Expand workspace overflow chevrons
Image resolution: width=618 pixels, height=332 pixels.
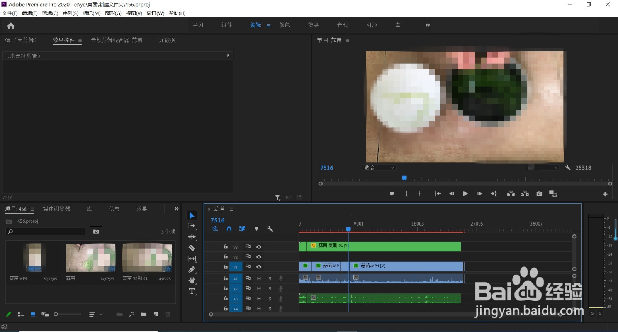[428, 25]
